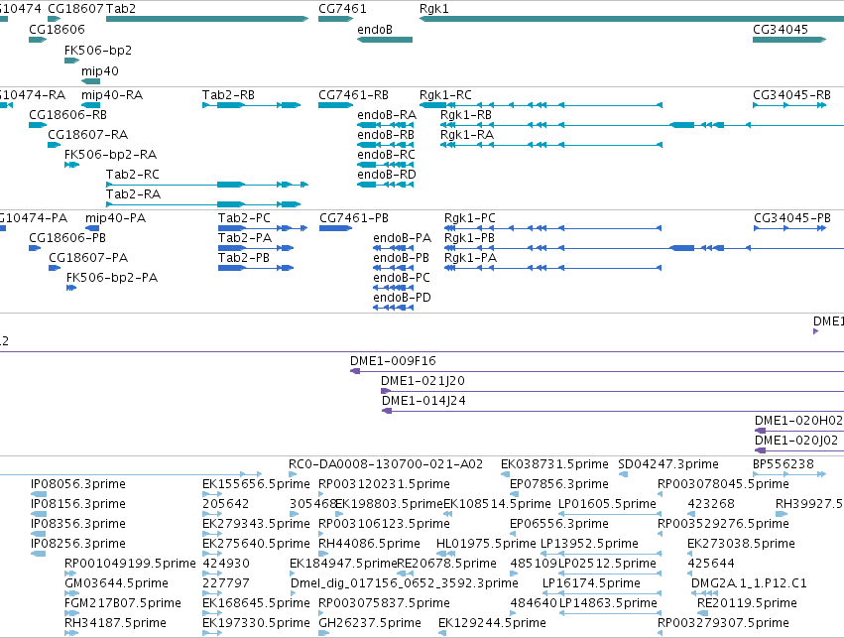The width and height of the screenshot is (844, 638).
Task: Click EST DMG2A.1_1.P12.C1
Action: point(704,593)
